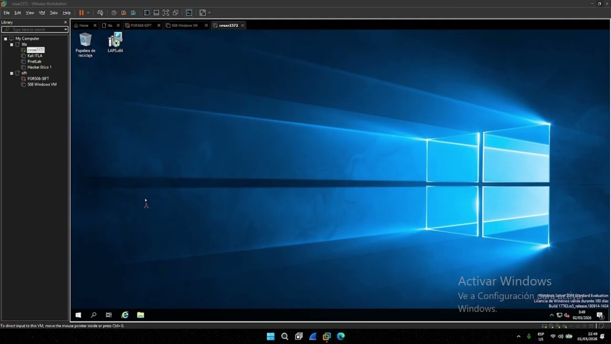Select Hacker Etico 1 virtual machine
611x344 pixels.
39,67
